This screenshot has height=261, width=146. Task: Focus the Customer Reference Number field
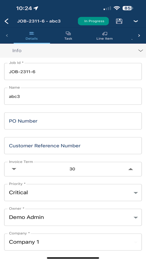pos(73,146)
